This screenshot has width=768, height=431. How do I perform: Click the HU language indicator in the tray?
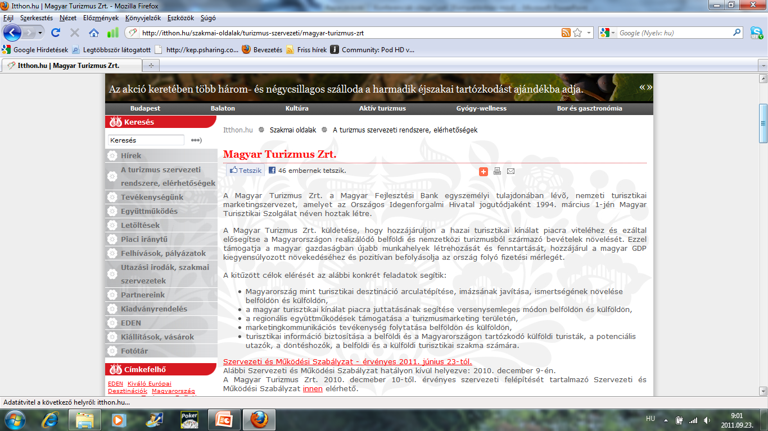coord(650,419)
